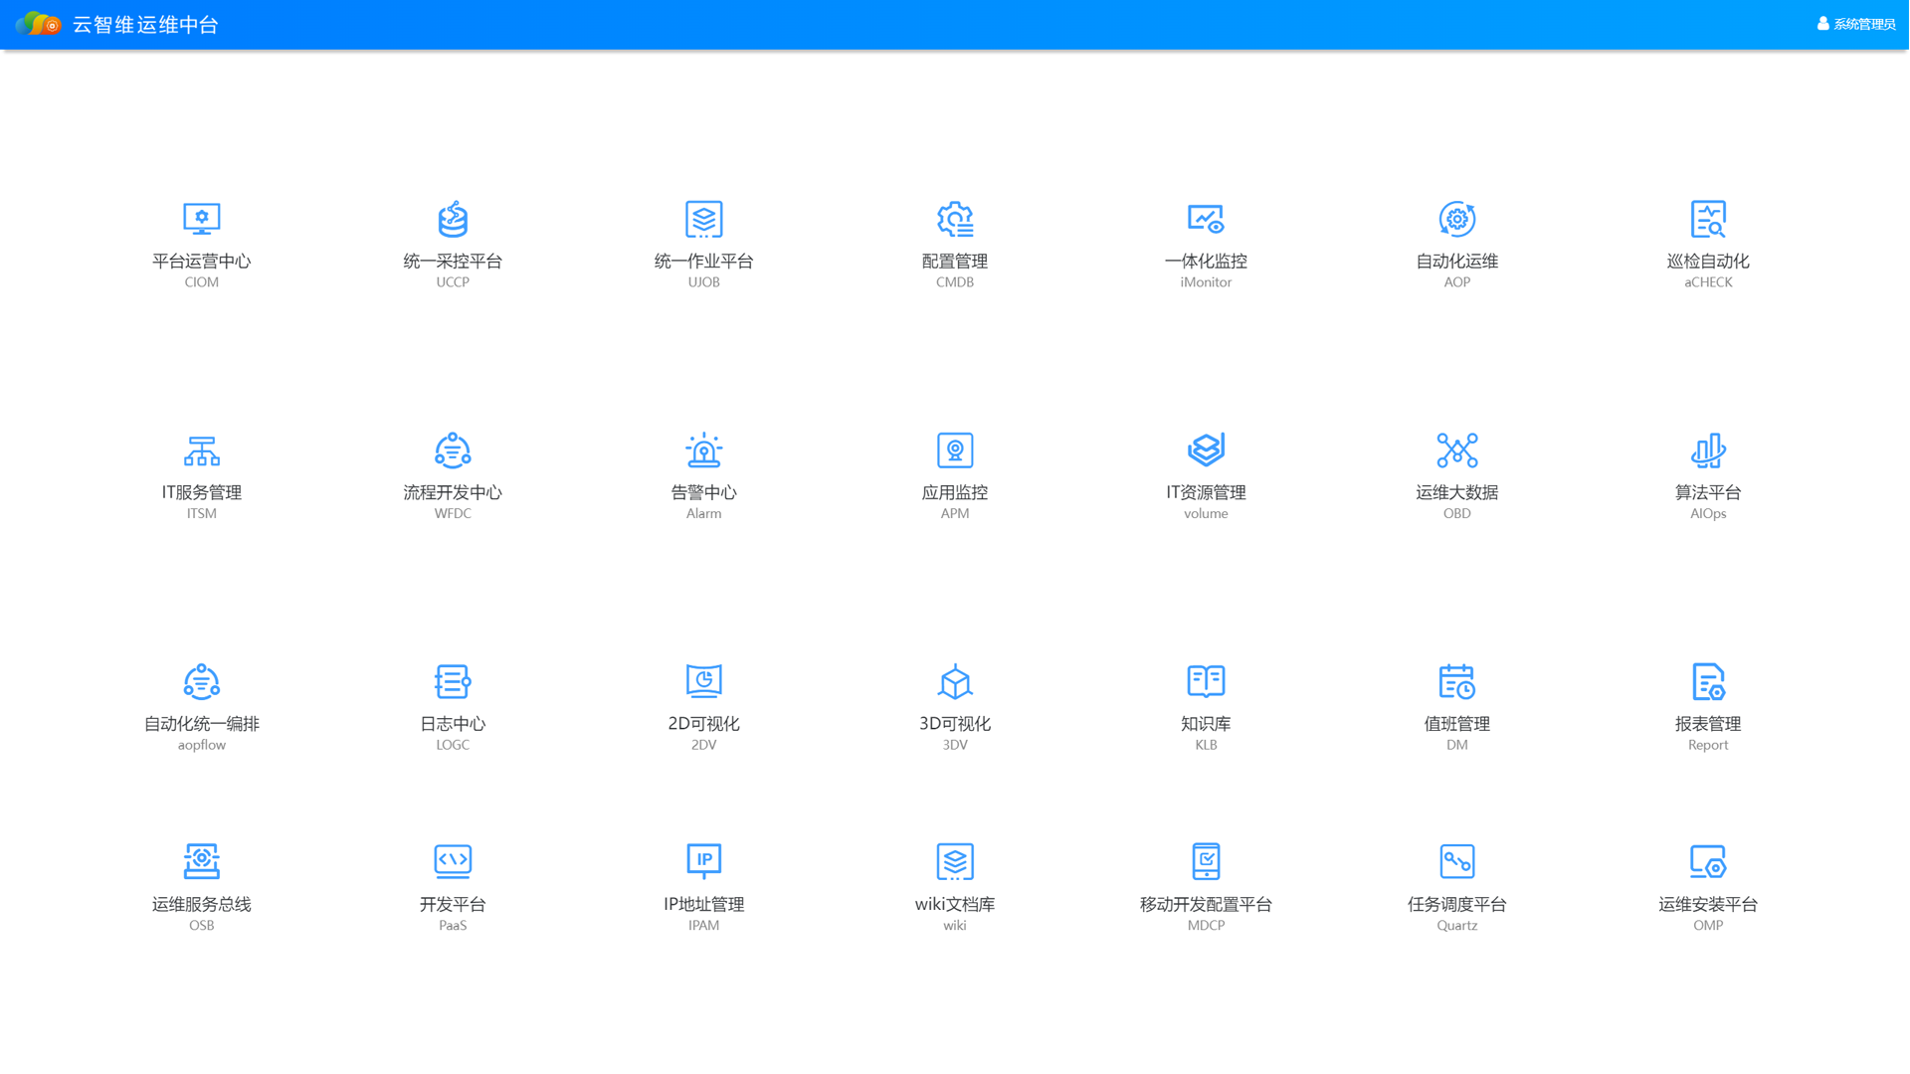Open the wiki文档库 icon

(955, 861)
